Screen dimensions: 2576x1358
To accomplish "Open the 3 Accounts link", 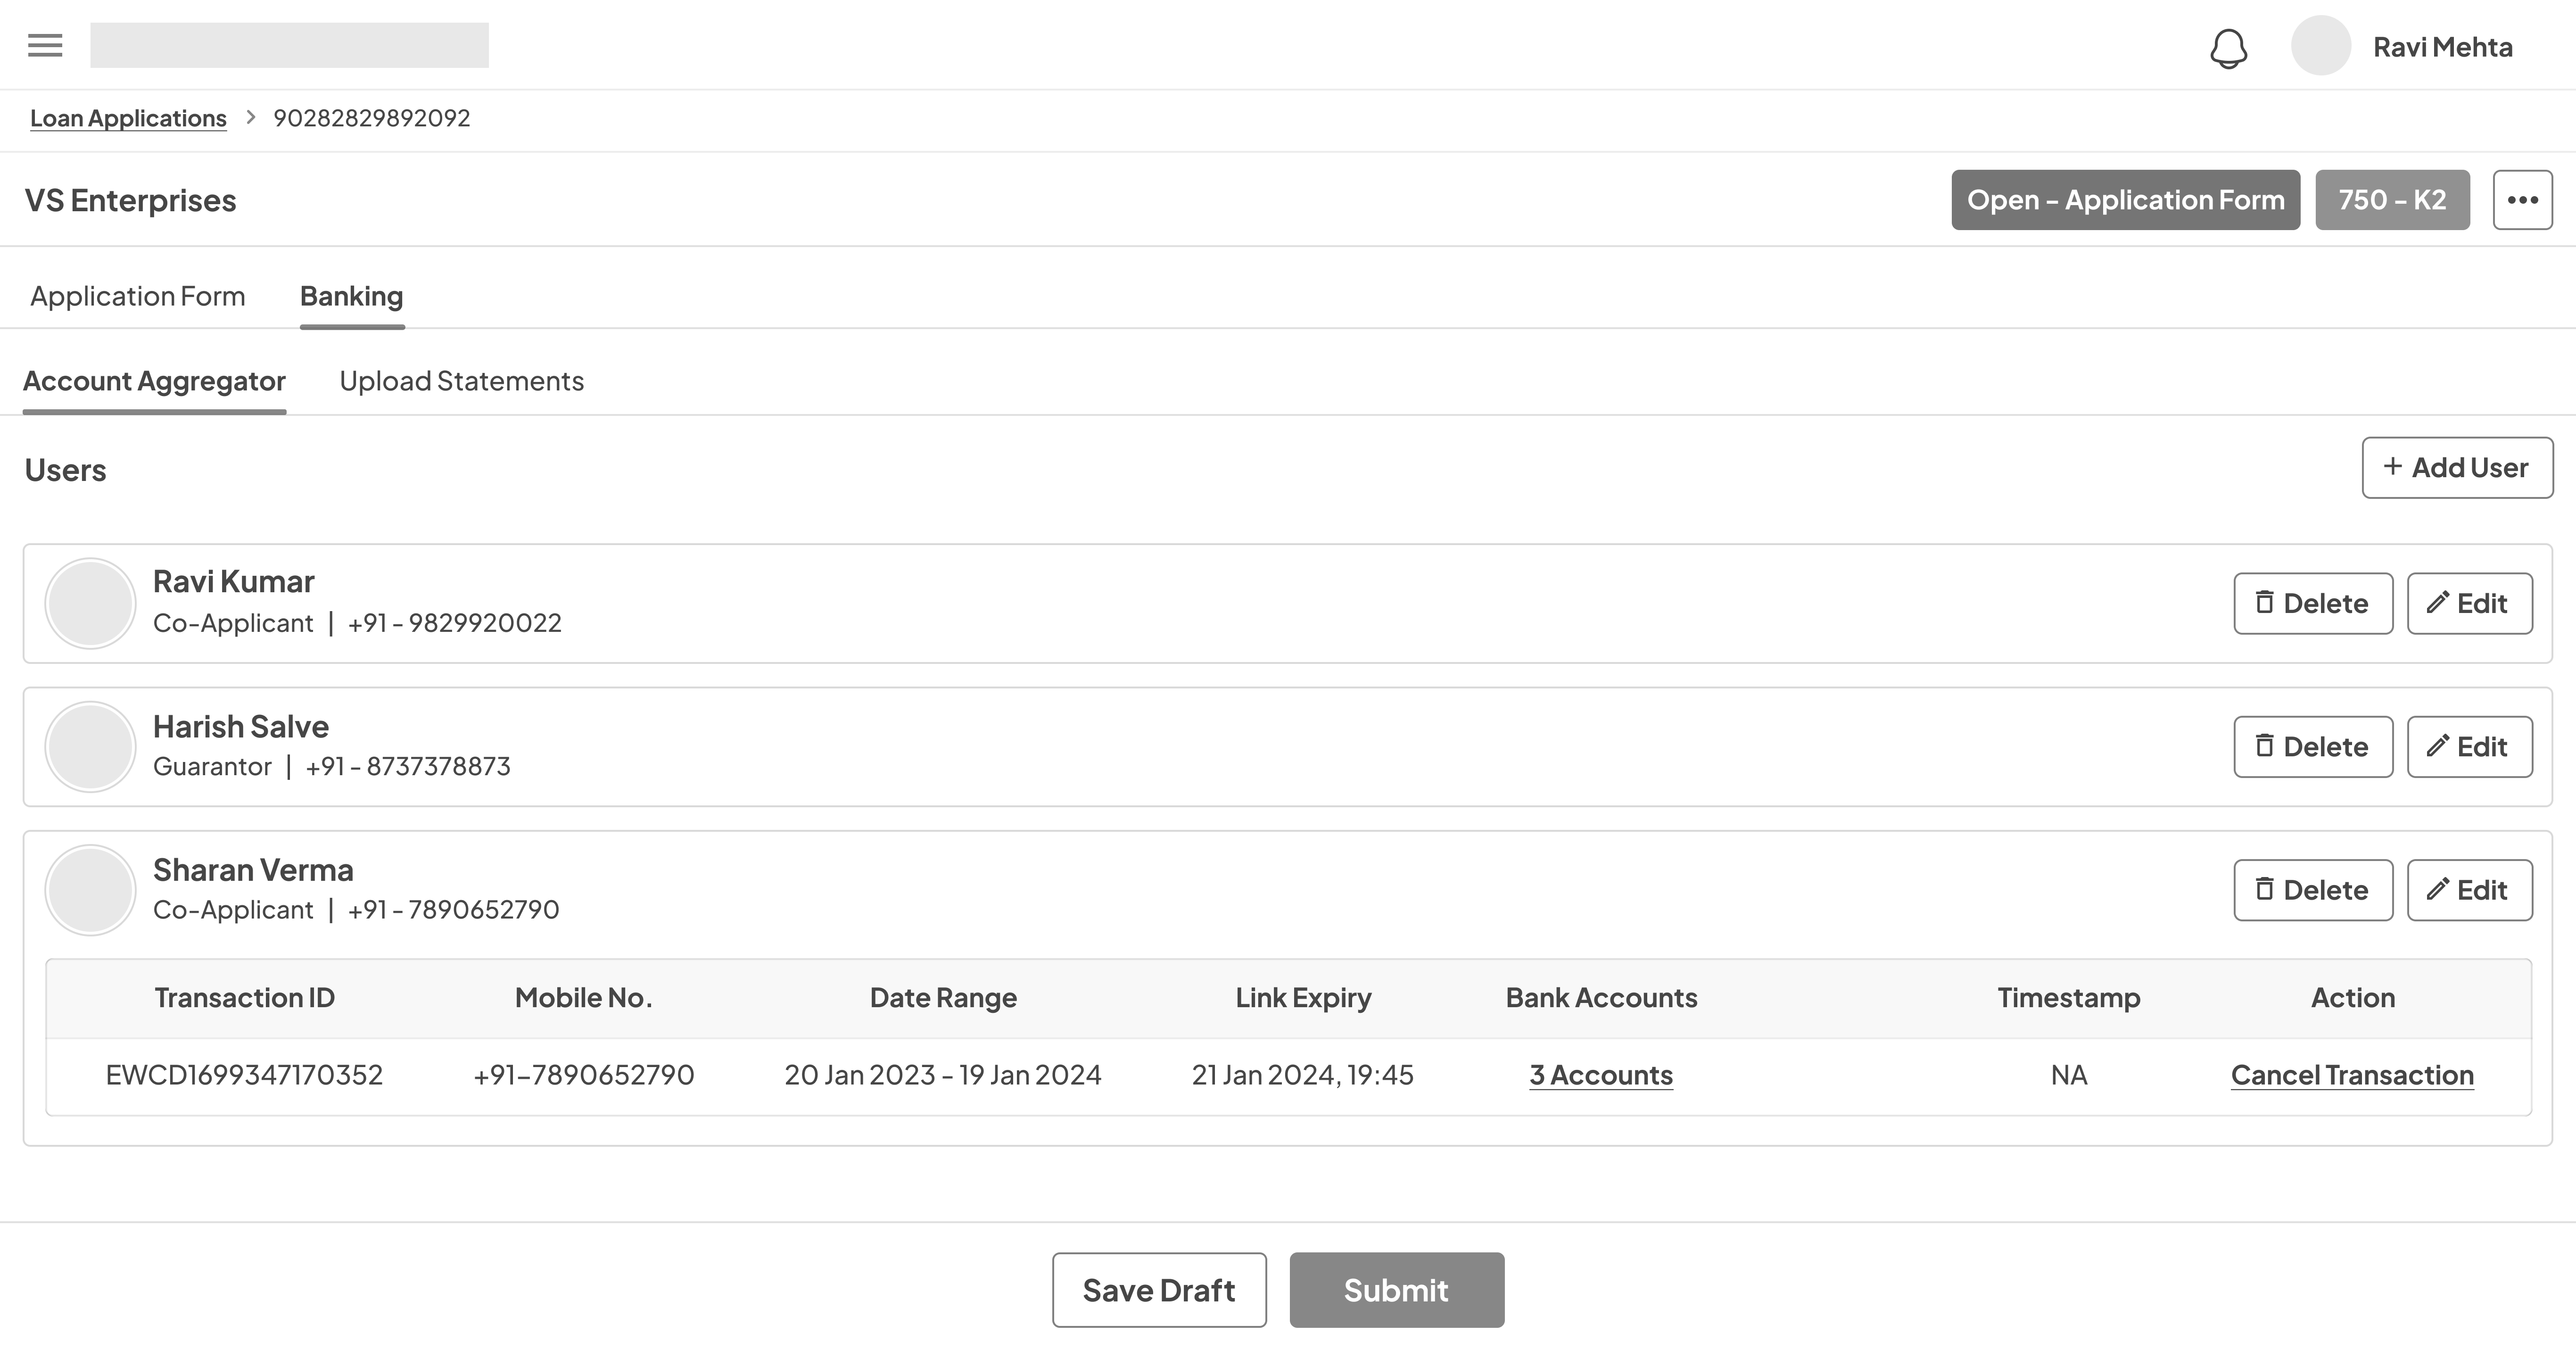I will tap(1600, 1076).
